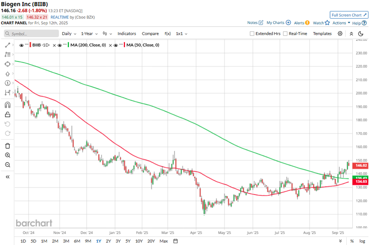
Task: Open Notes editor
Action: (255, 23)
